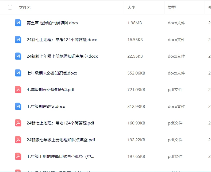Viewport: 211px width, 172px height.
Task: Open file 第五章 世界的气候填图.docx
Action: (x=52, y=23)
